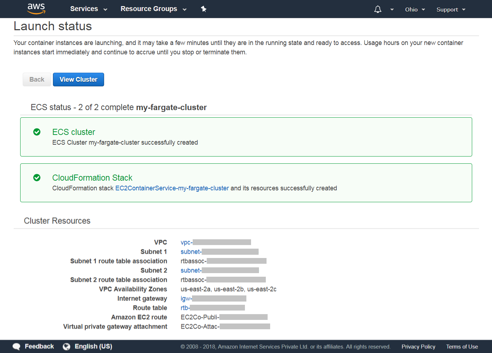Open the Subnet 1 subnet- link

pyautogui.click(x=220, y=252)
